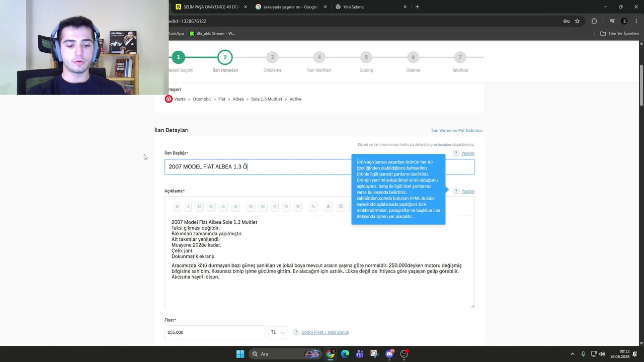Open ilkr_akts Stream bookmark
The width and height of the screenshot is (644, 362).
click(x=212, y=34)
